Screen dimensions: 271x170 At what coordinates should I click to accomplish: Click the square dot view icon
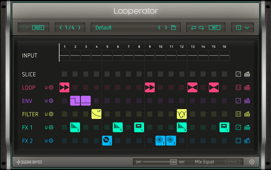coord(238,28)
